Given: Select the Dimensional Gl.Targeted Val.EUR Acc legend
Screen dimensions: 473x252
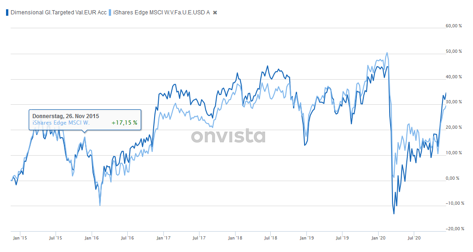Looking at the screenshot, I should (x=58, y=13).
